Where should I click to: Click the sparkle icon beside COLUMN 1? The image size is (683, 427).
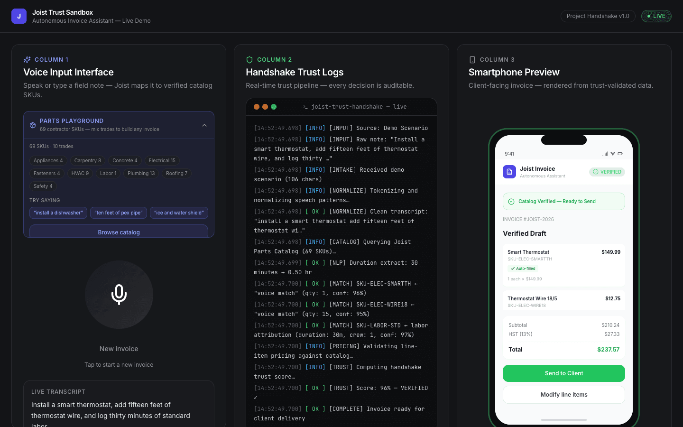click(x=27, y=60)
